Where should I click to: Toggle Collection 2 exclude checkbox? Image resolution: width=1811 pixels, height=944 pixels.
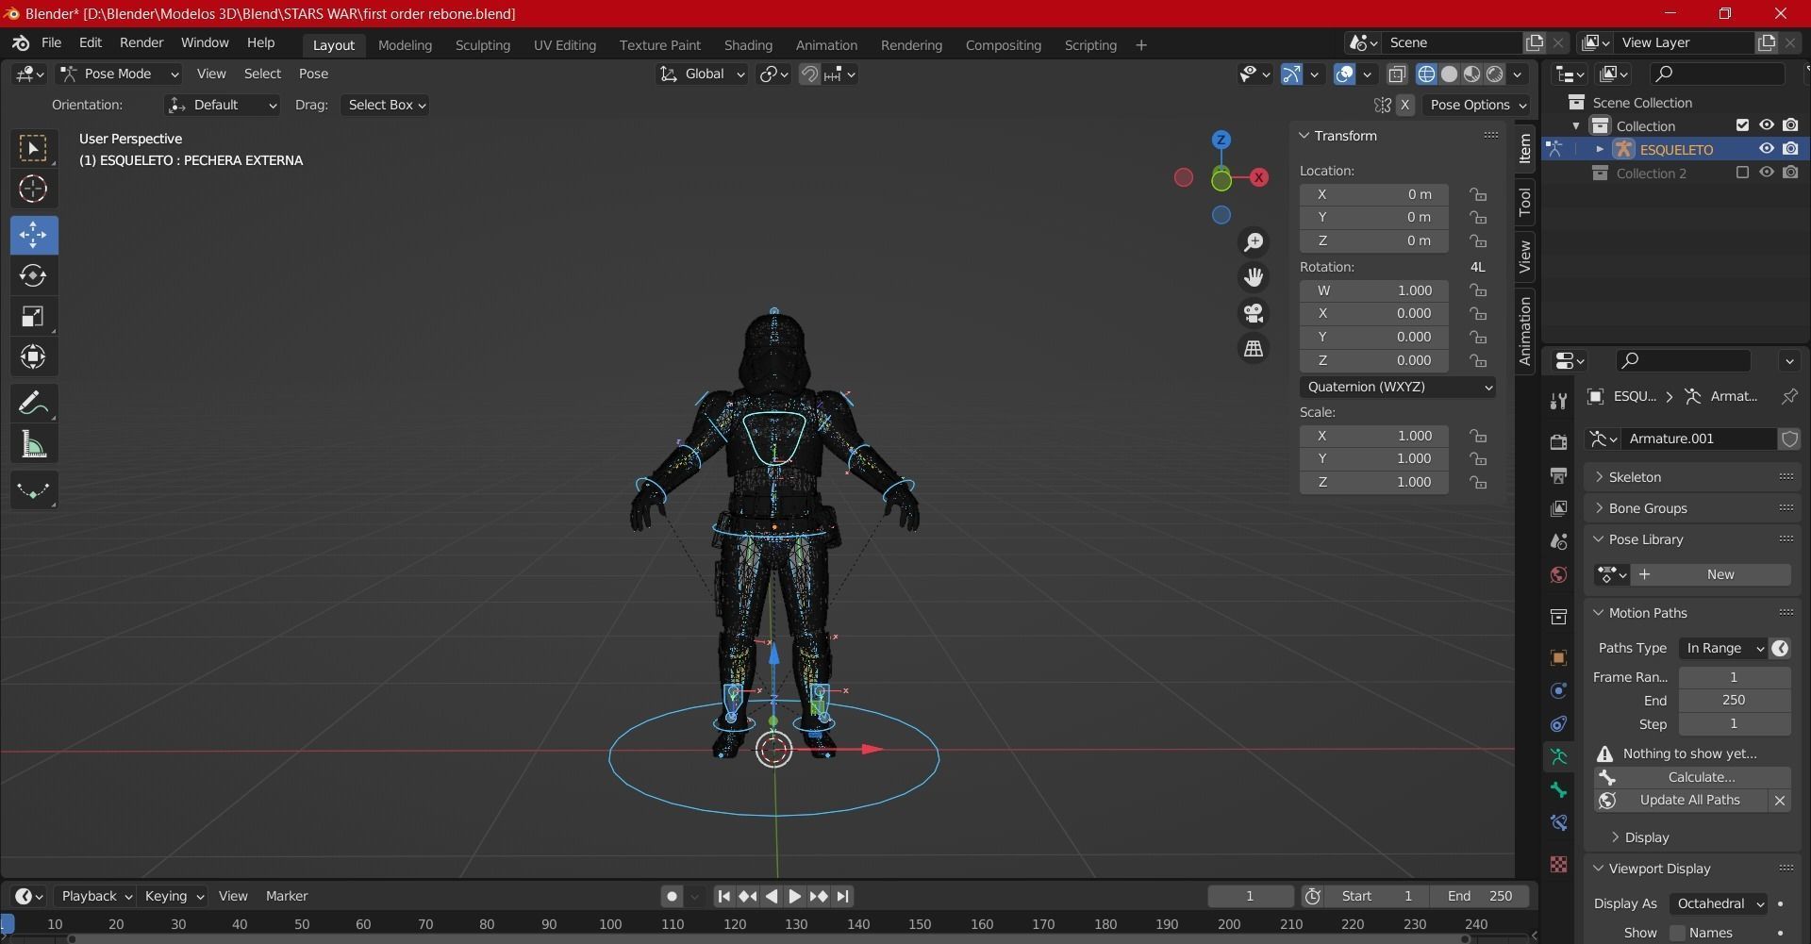click(x=1742, y=173)
